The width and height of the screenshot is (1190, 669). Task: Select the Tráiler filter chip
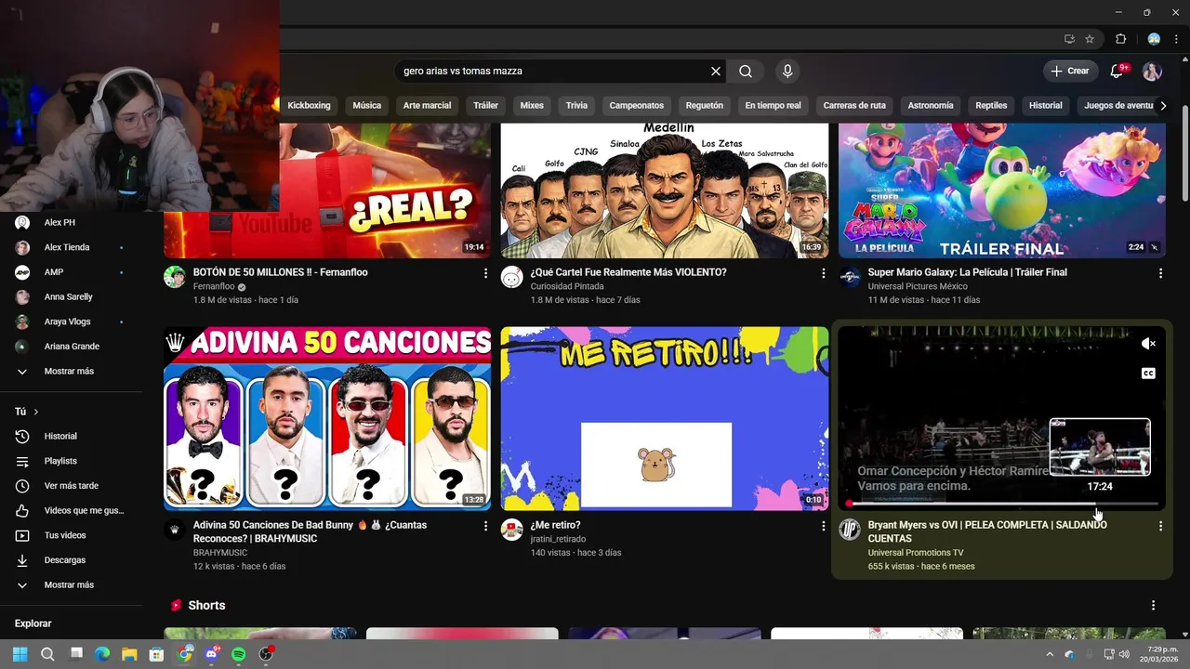[485, 106]
